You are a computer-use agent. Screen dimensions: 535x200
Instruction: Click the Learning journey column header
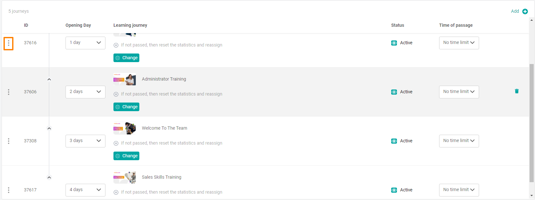point(130,25)
